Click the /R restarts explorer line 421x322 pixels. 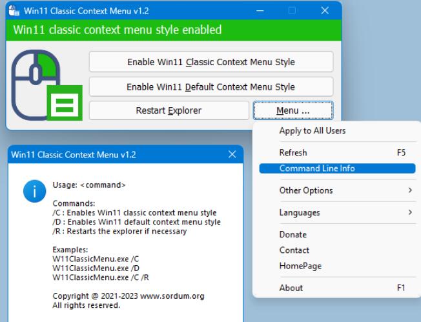(119, 231)
